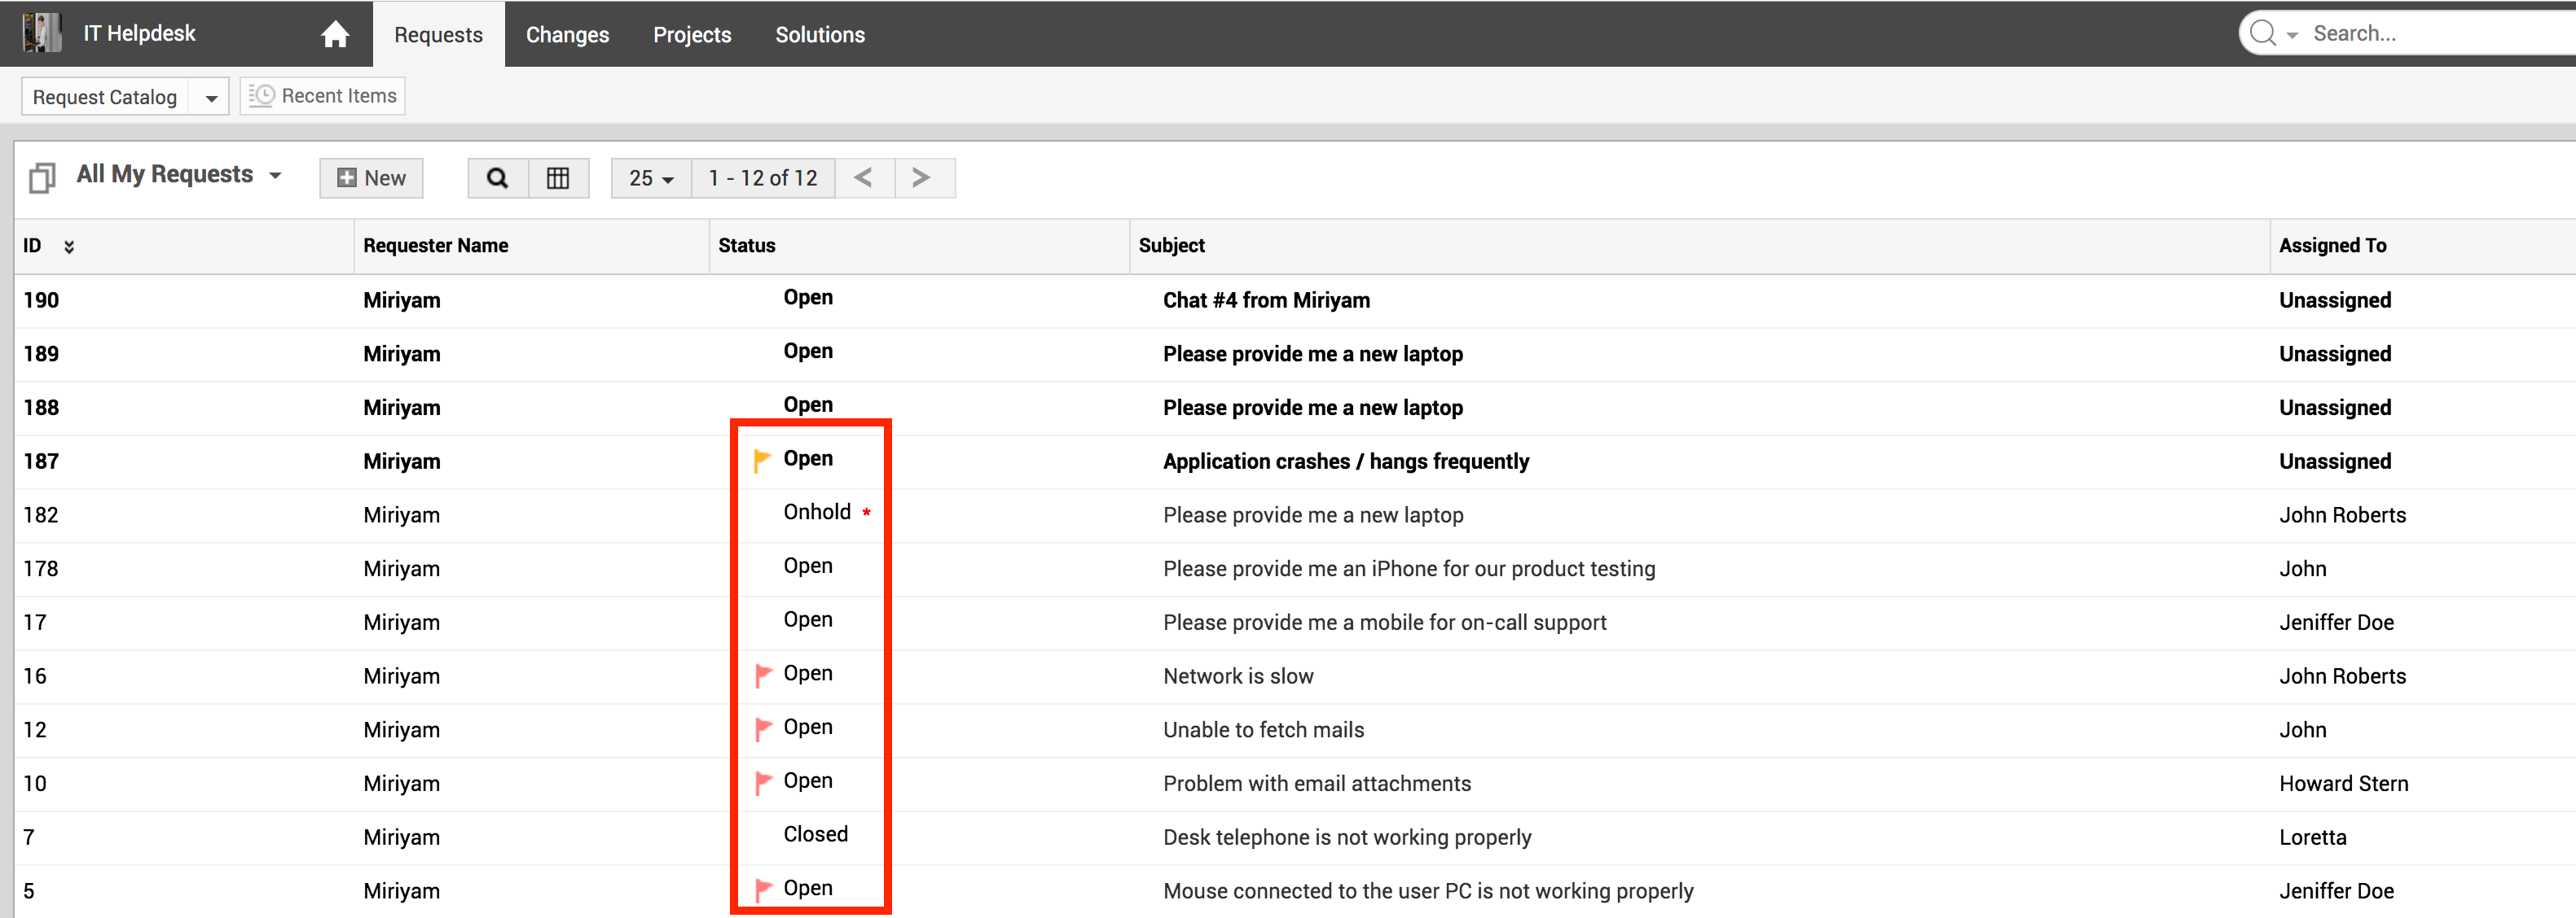This screenshot has width=2576, height=918.
Task: Click the red flag on request 5
Action: tap(763, 889)
